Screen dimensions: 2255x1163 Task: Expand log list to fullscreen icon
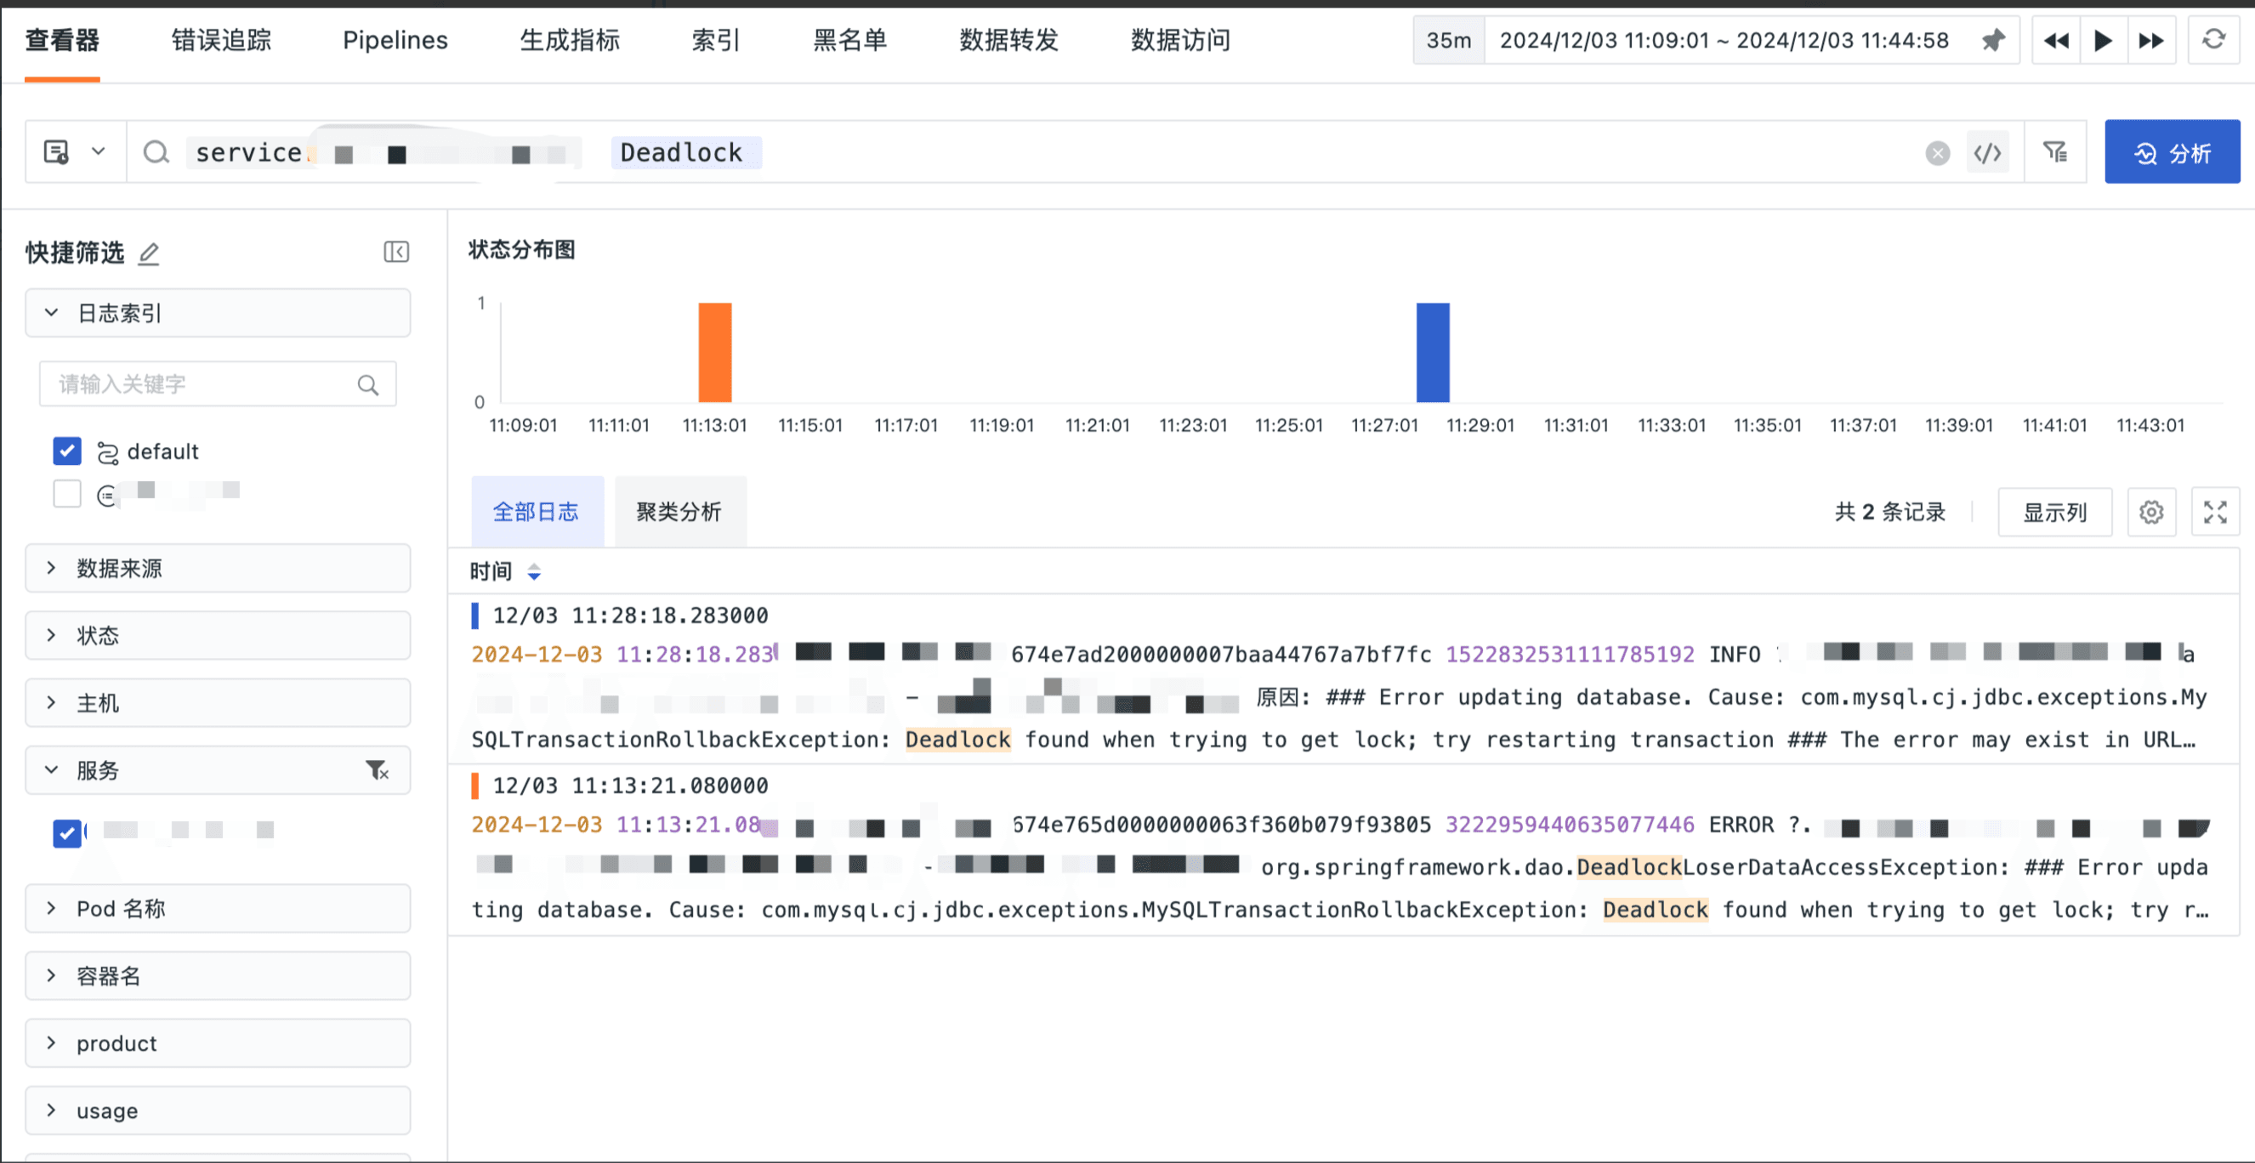click(2215, 512)
